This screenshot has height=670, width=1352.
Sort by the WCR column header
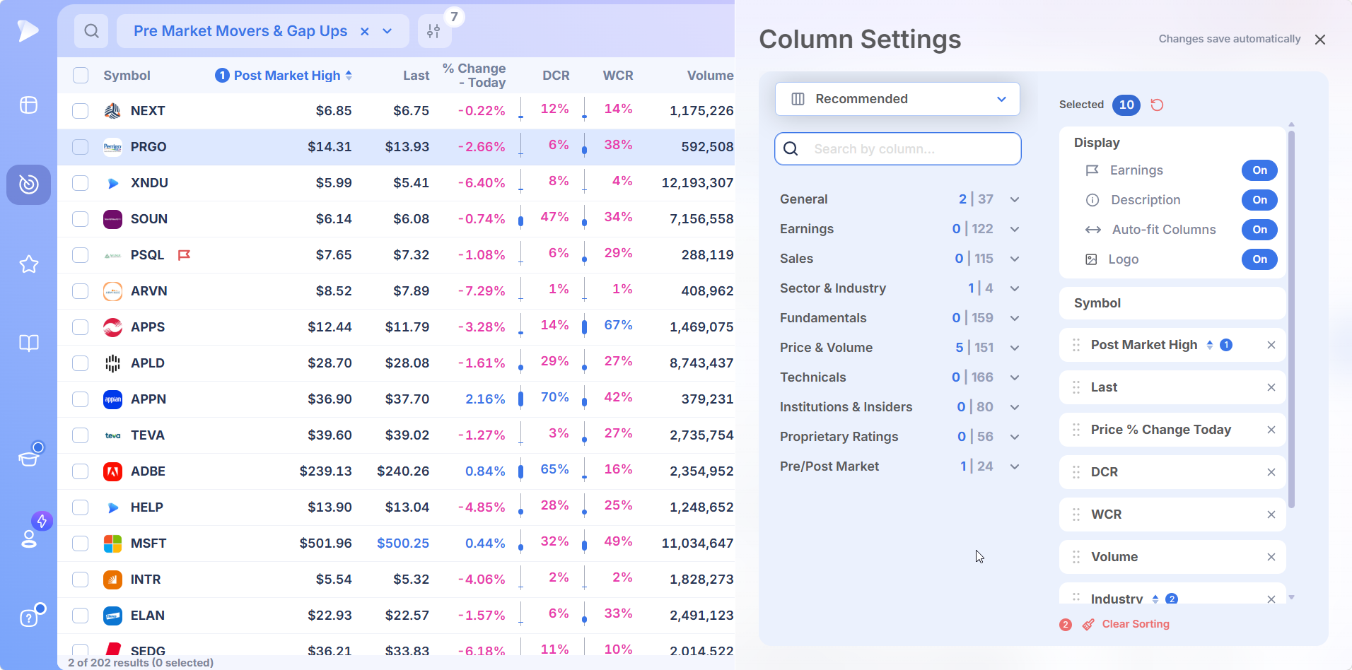coord(618,76)
